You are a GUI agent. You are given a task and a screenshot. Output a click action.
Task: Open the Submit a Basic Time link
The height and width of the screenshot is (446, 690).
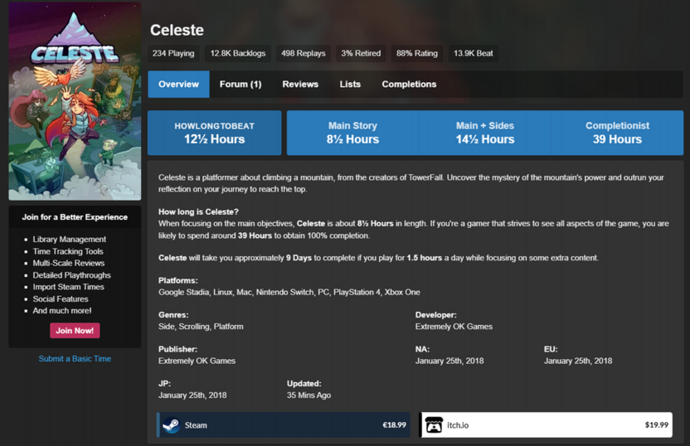(x=75, y=358)
